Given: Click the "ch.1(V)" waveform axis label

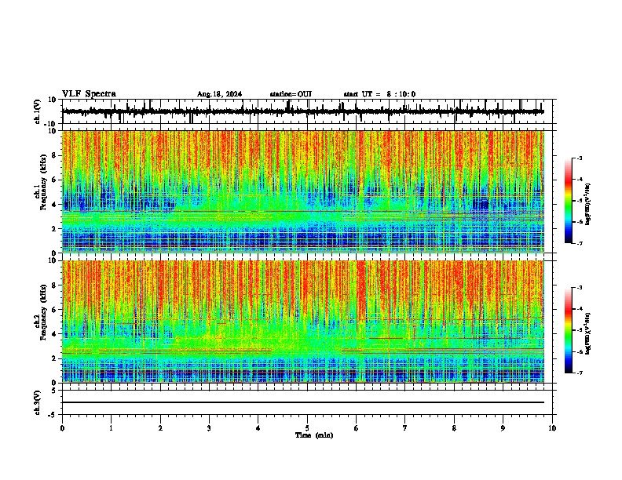Looking at the screenshot, I should (x=38, y=111).
